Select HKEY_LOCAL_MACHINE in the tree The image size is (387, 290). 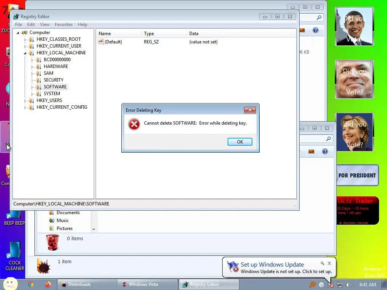point(61,53)
